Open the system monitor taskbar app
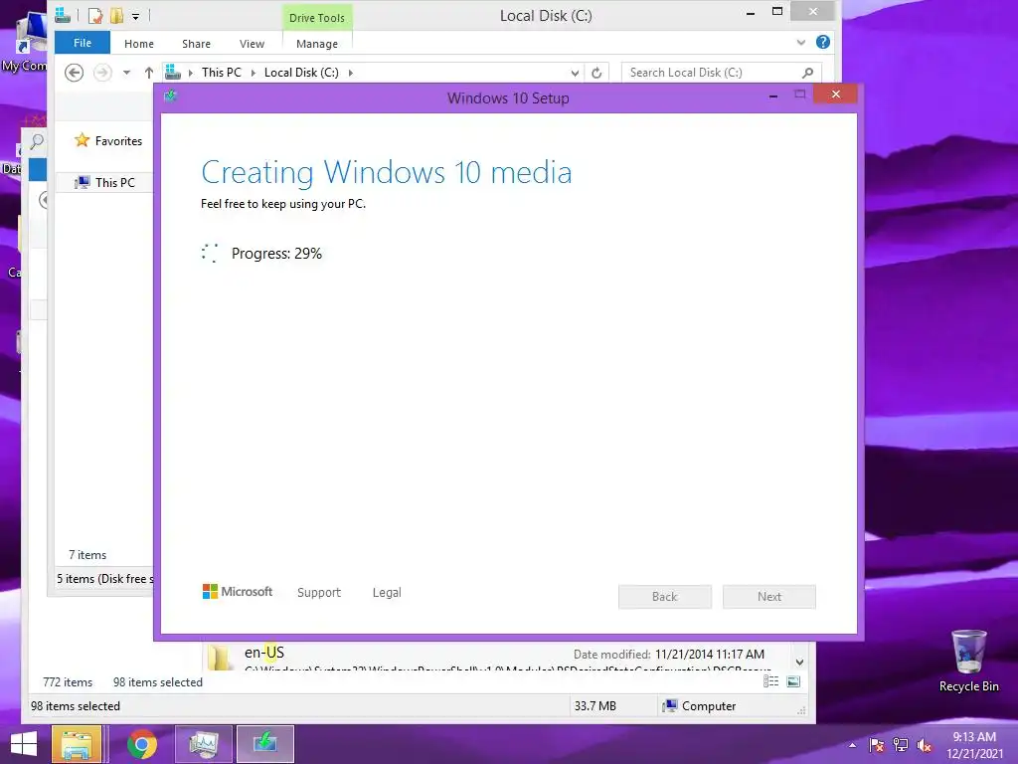1018x764 pixels. (203, 744)
